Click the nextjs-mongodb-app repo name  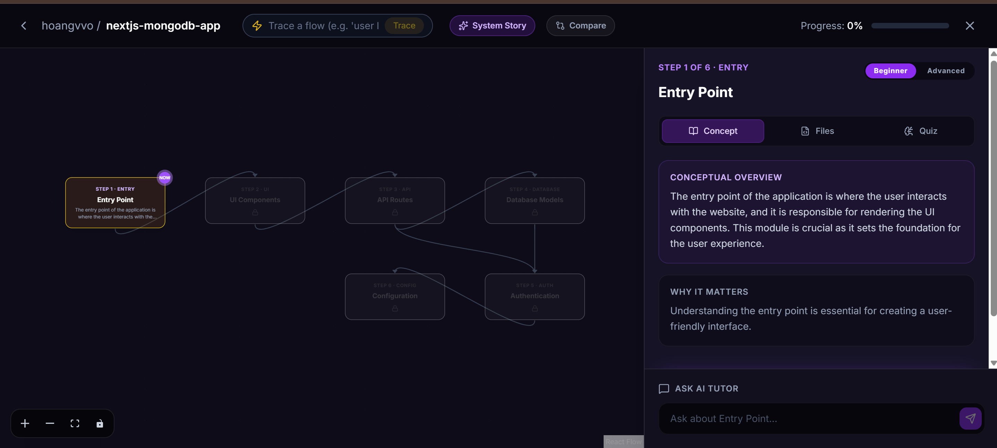coord(163,26)
